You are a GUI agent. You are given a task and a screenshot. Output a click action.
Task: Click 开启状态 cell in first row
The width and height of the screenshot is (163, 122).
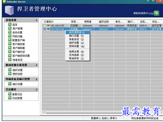click(x=132, y=26)
